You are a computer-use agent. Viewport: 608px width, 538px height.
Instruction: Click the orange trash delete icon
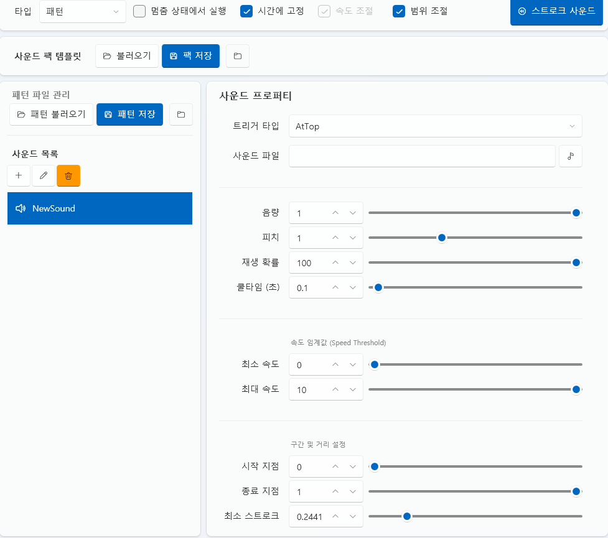(68, 176)
